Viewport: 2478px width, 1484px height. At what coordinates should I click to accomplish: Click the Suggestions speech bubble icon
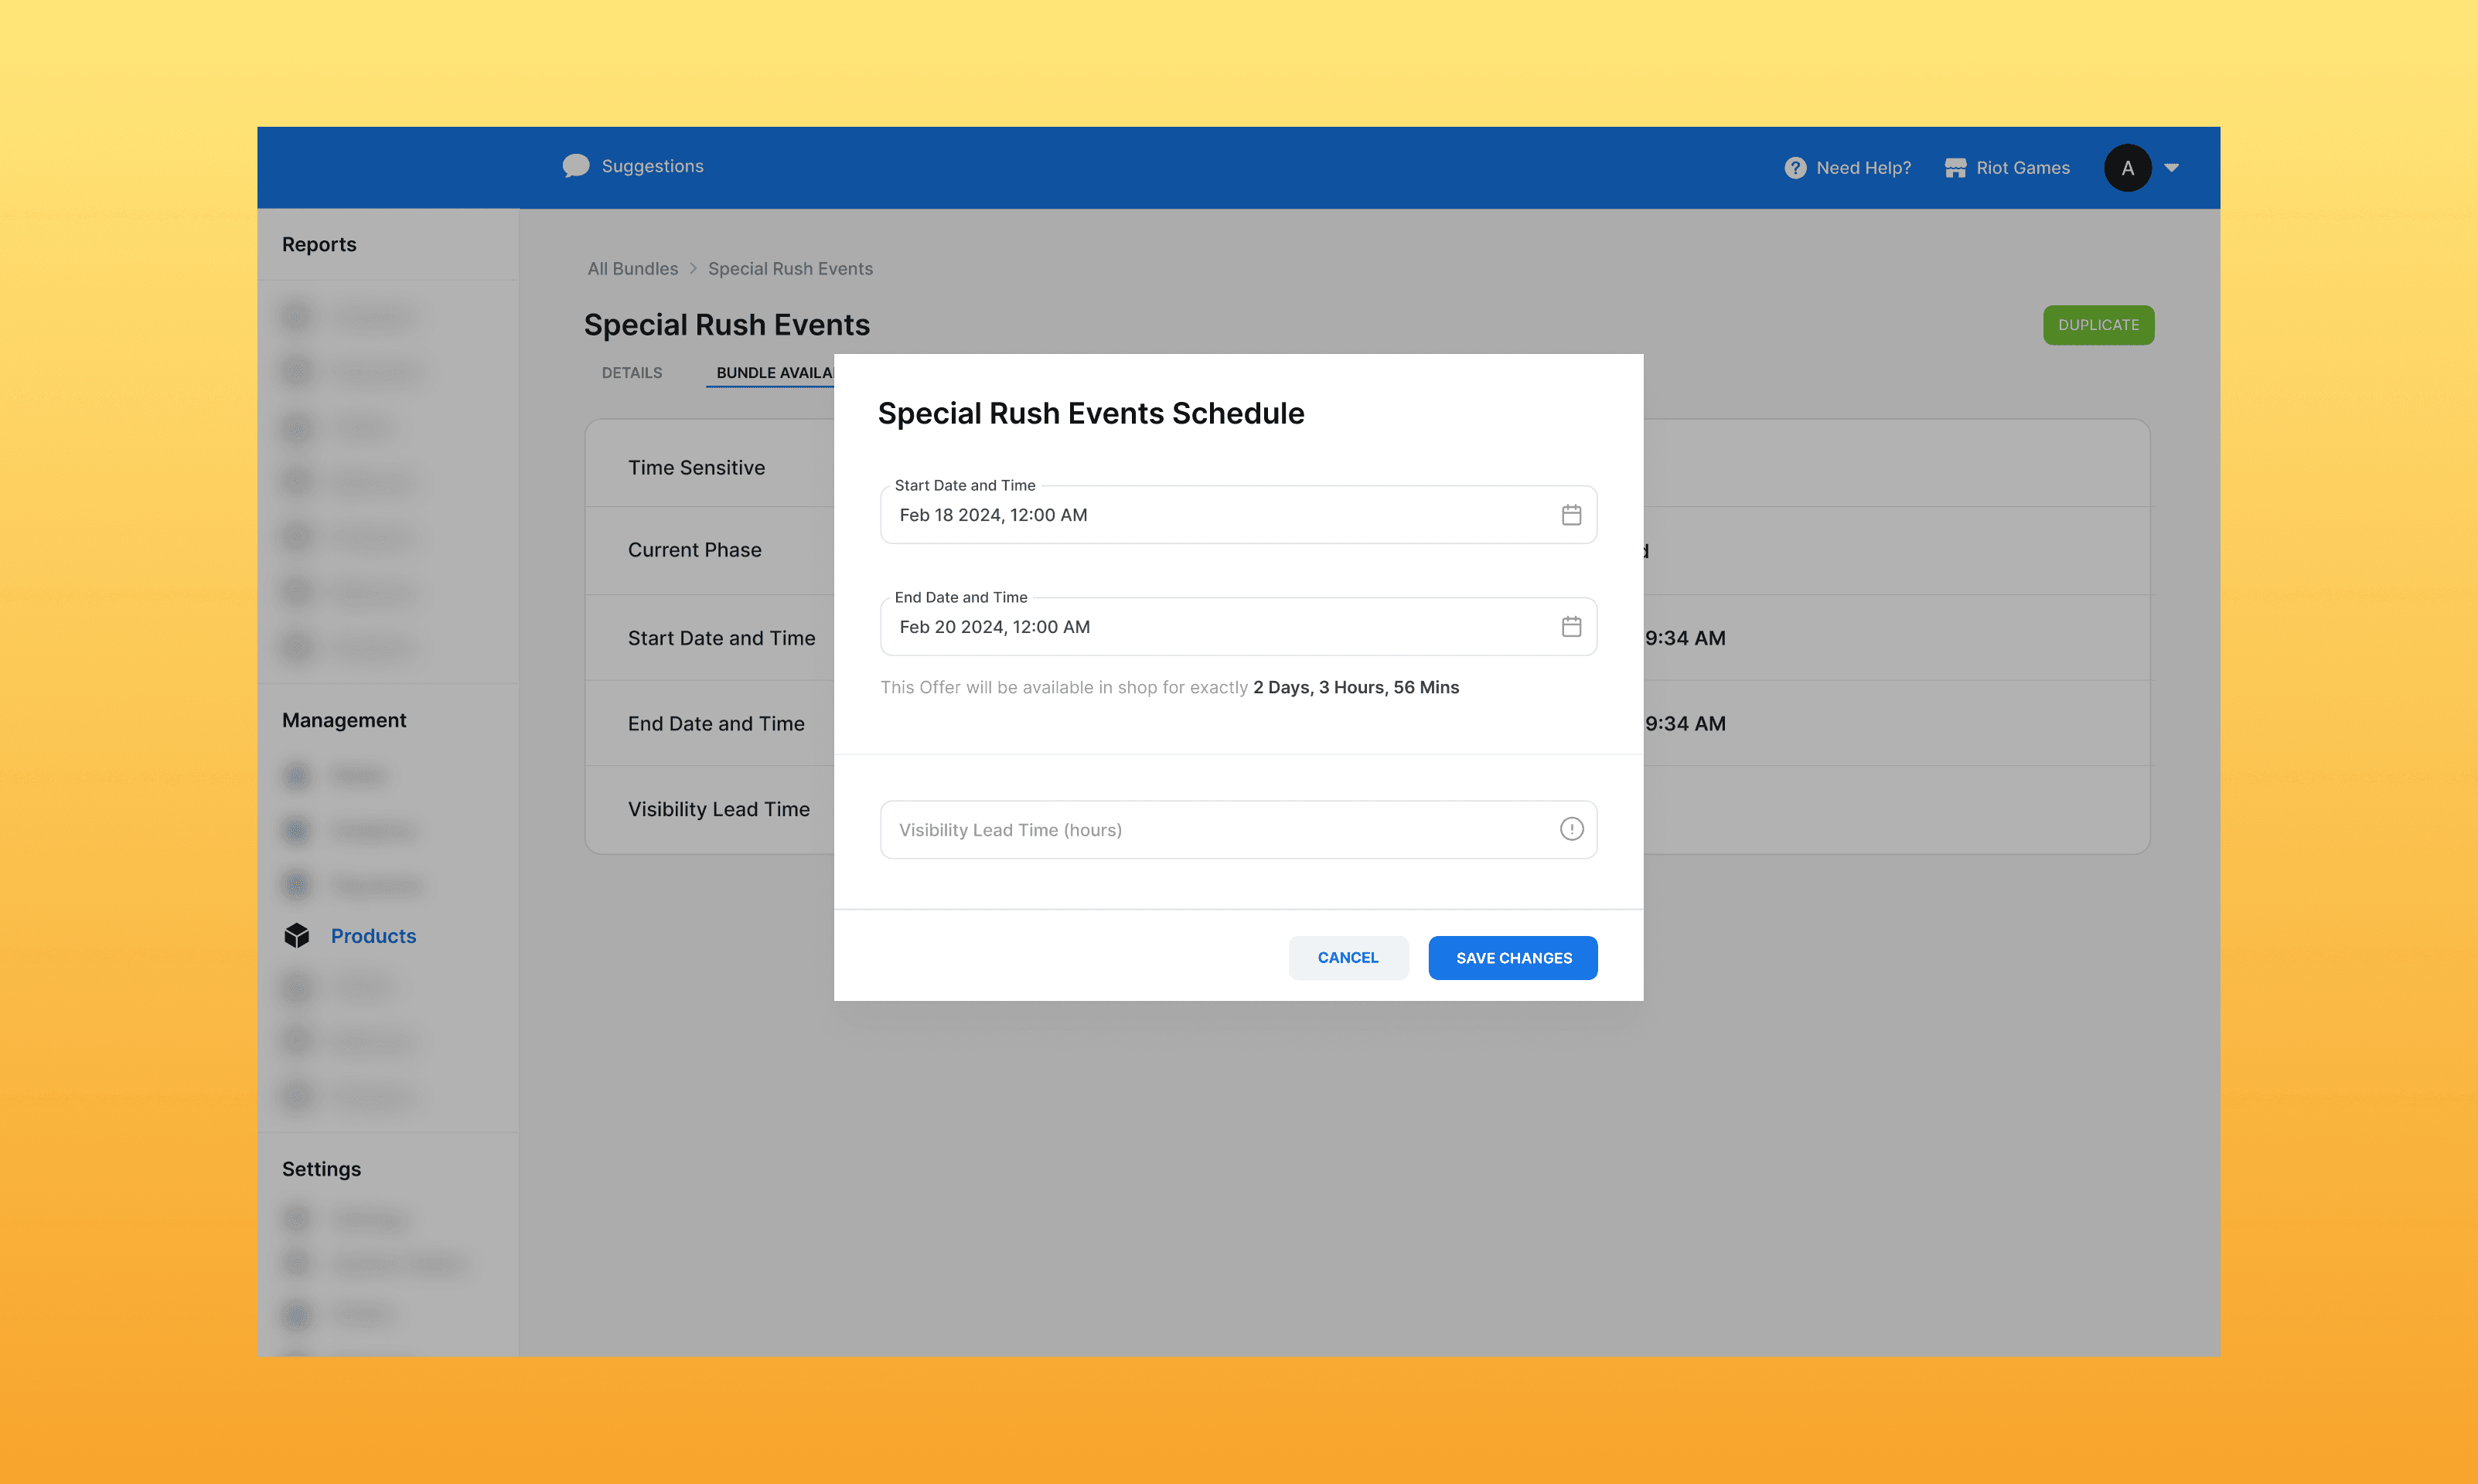[576, 166]
